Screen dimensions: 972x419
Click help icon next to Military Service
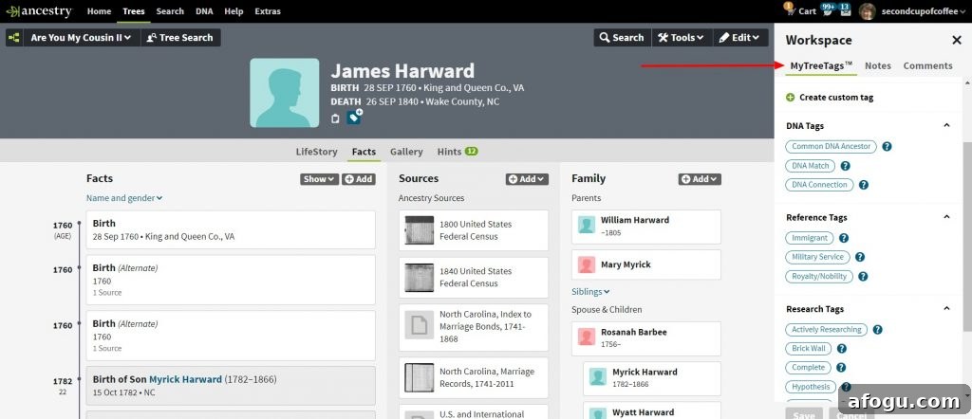click(x=860, y=257)
